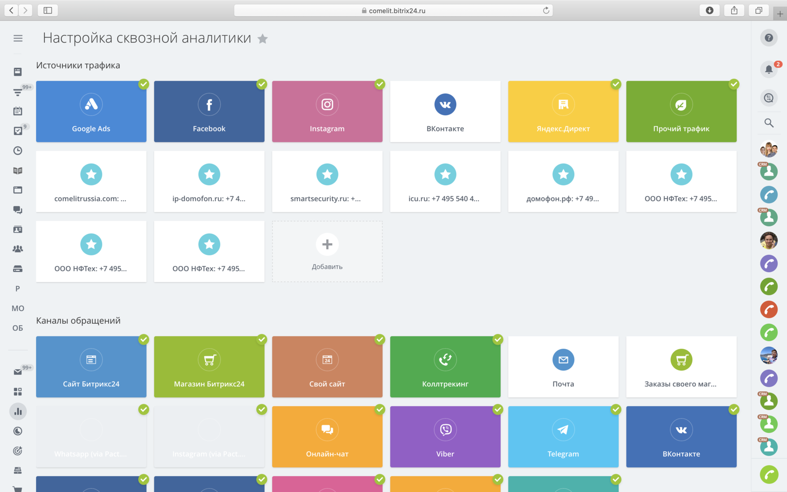This screenshot has width=787, height=492.
Task: Open the browser share button
Action: (x=734, y=10)
